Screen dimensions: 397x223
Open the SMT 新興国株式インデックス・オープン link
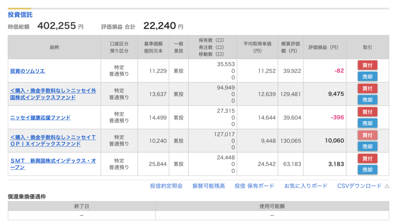[53, 164]
